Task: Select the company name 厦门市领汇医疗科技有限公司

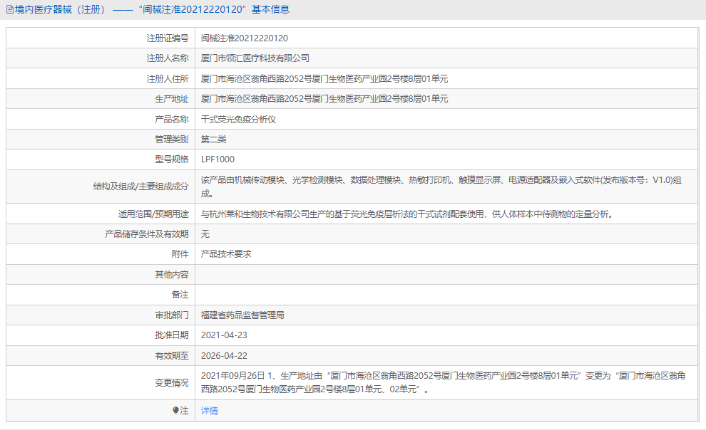Action: click(255, 58)
